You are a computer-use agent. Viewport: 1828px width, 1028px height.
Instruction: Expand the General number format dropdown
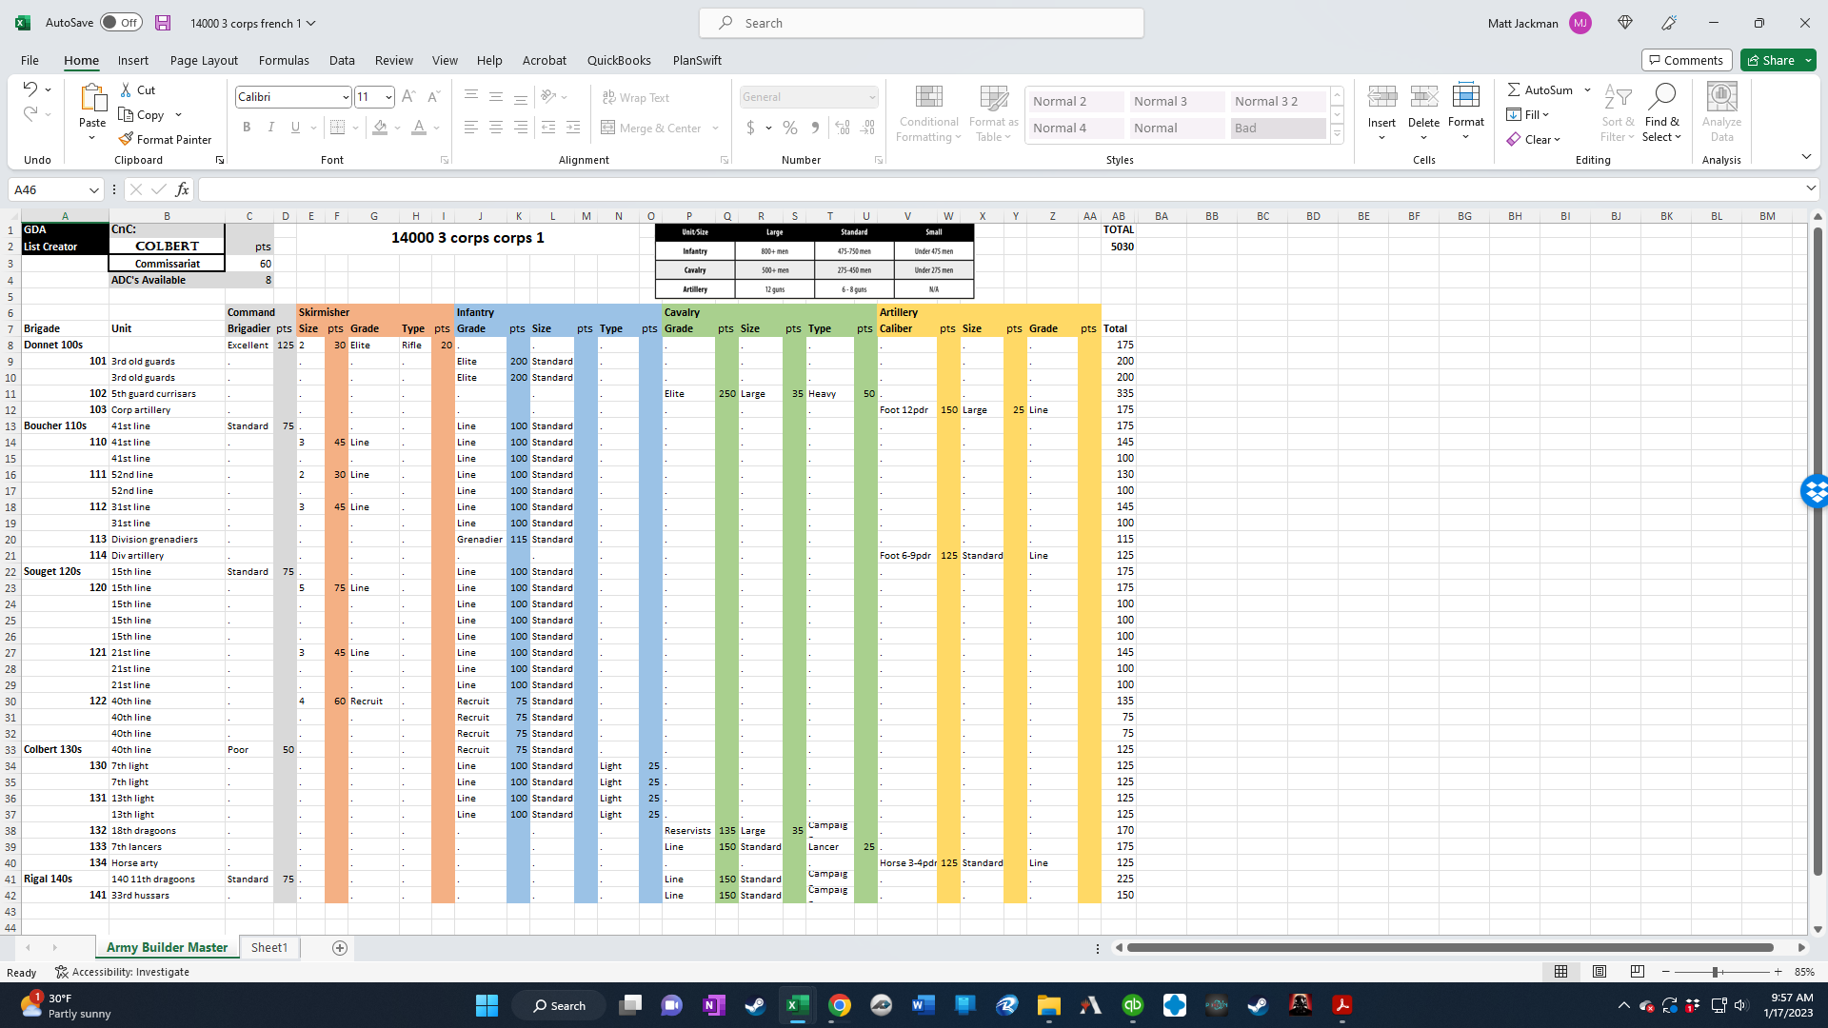(871, 97)
